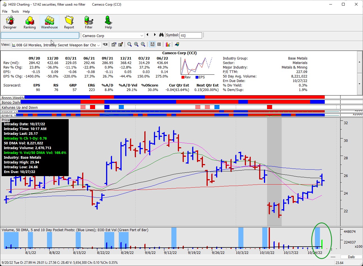Go to the previous security arrow
This screenshot has width=363, height=266.
[147, 35]
